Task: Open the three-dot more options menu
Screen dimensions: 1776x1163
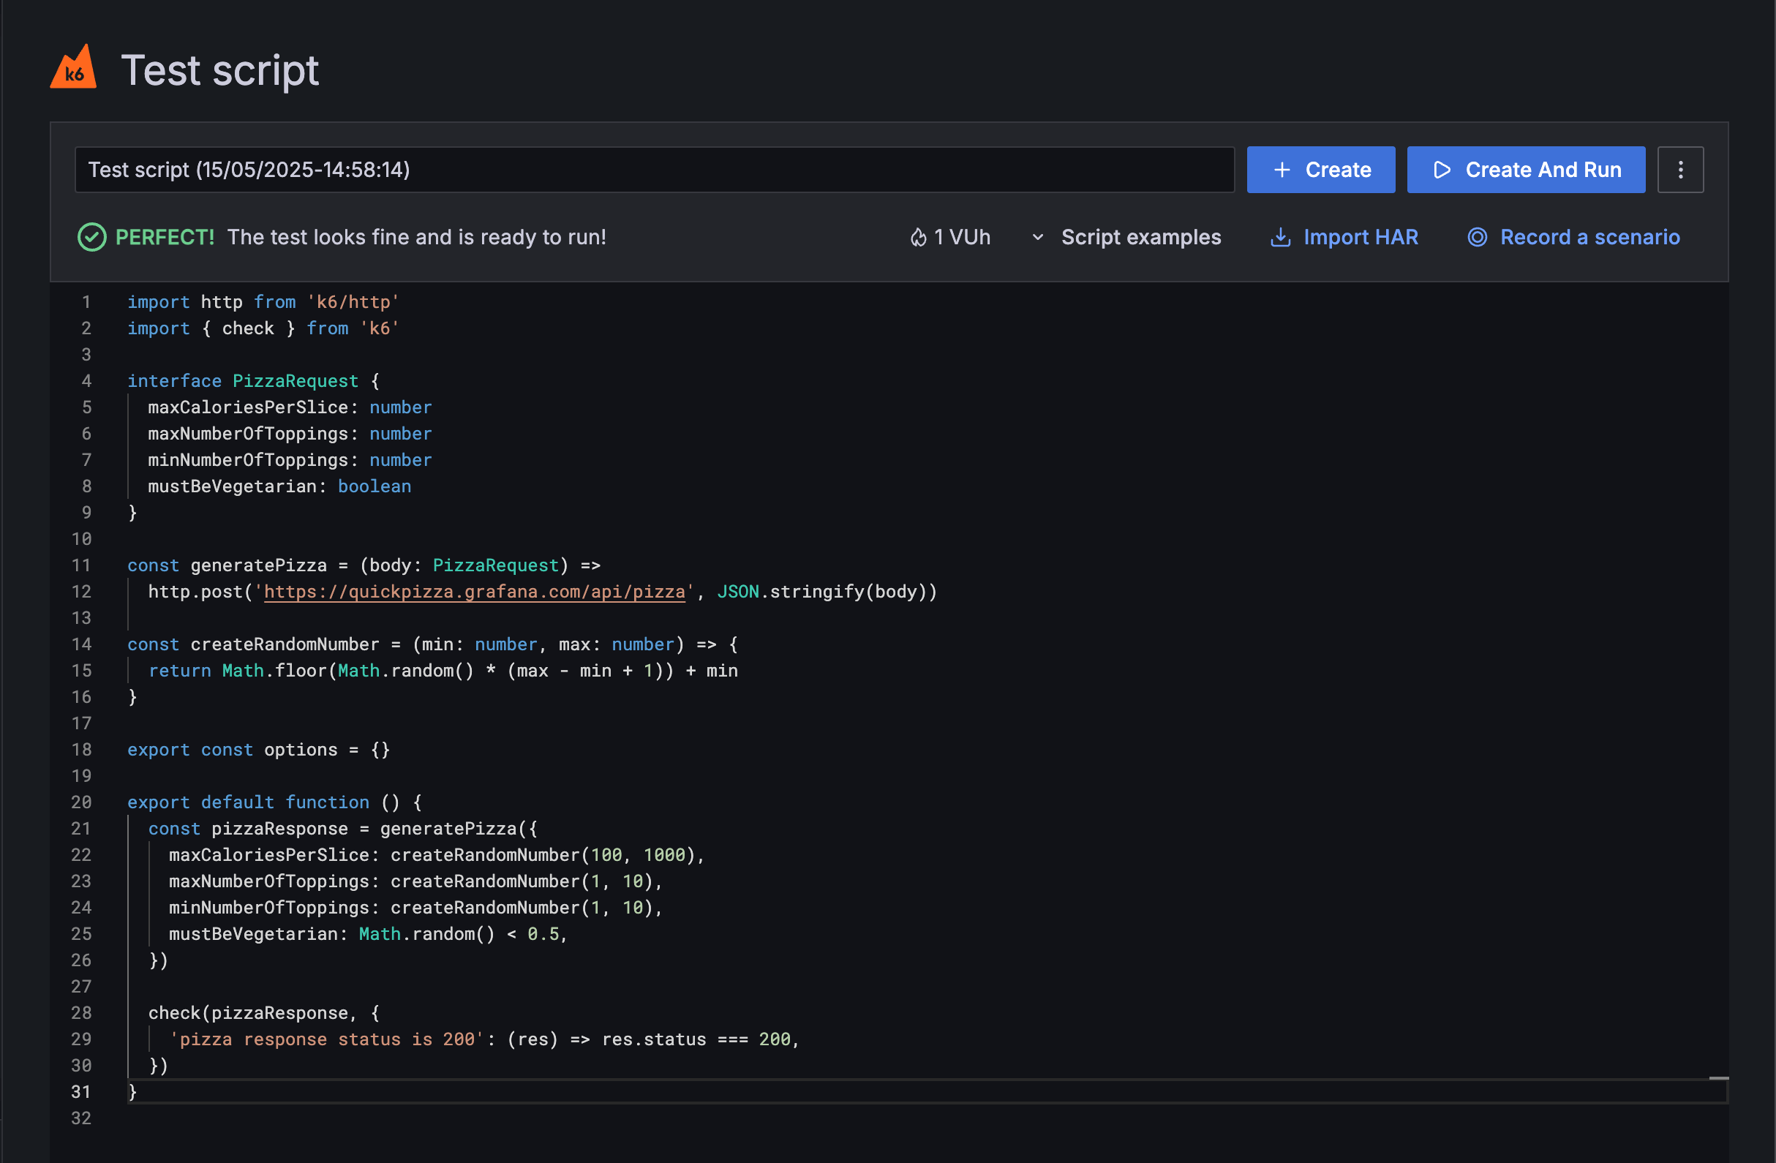Action: [x=1679, y=170]
